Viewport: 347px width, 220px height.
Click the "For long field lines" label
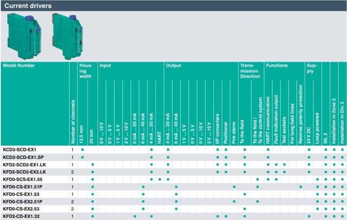pyautogui.click(x=292, y=124)
